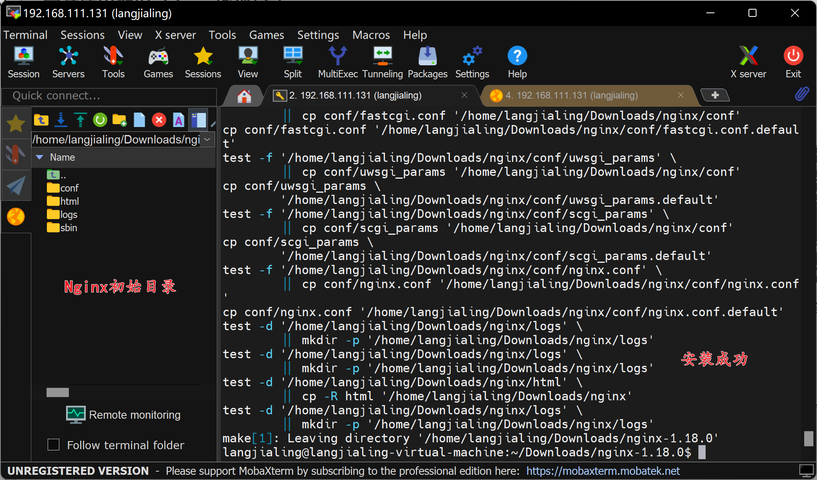
Task: Open the mobaxterm.mobatek.net link
Action: (603, 471)
